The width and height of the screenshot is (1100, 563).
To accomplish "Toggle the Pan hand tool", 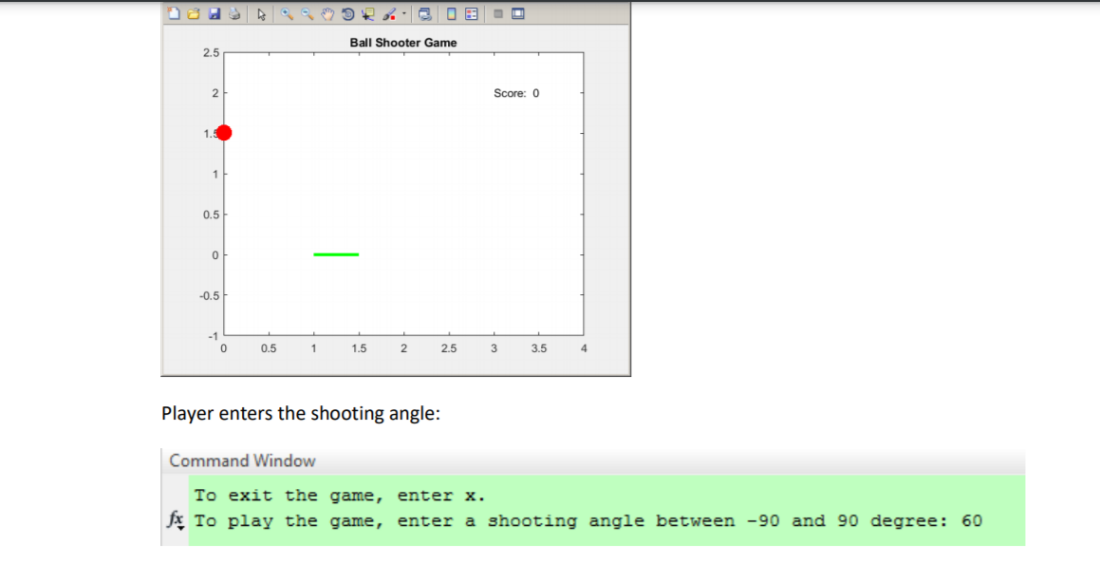I will [327, 12].
